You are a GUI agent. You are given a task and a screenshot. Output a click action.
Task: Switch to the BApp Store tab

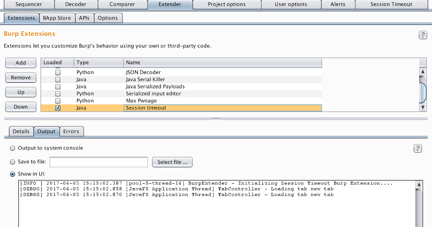(x=57, y=17)
